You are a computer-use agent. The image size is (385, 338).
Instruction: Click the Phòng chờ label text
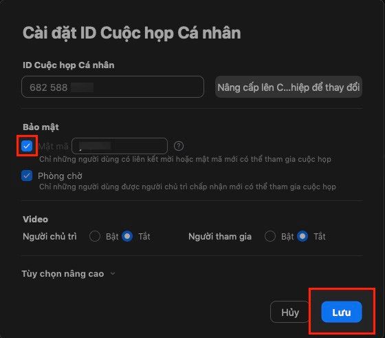click(60, 176)
